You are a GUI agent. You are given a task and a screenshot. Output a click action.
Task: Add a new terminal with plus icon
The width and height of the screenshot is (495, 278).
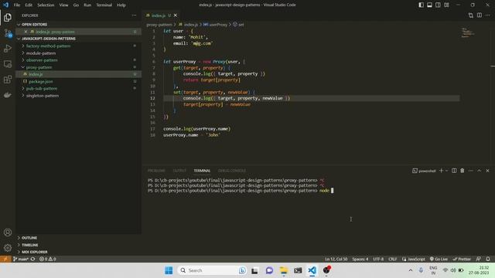click(x=442, y=171)
